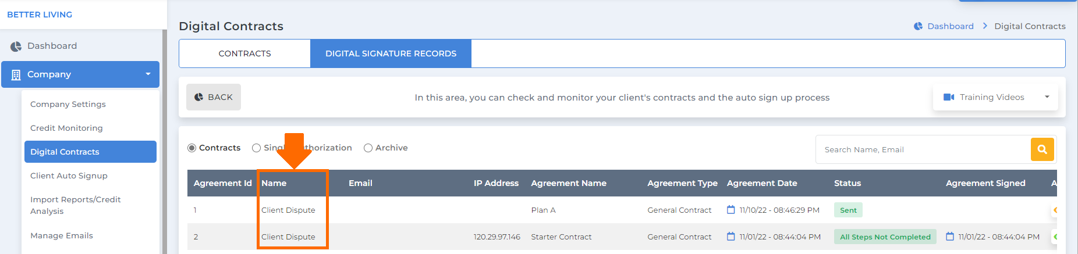The height and width of the screenshot is (254, 1078).
Task: Click the Agreement Signed column header
Action: click(985, 183)
